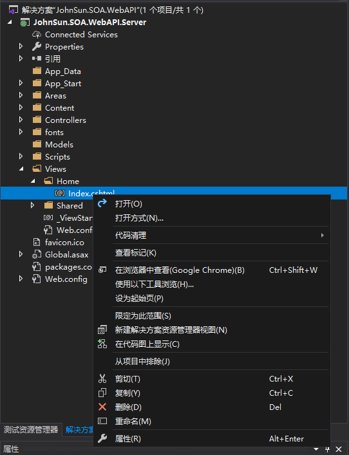Expand the Controllers folder
The width and height of the screenshot is (349, 455).
21,120
